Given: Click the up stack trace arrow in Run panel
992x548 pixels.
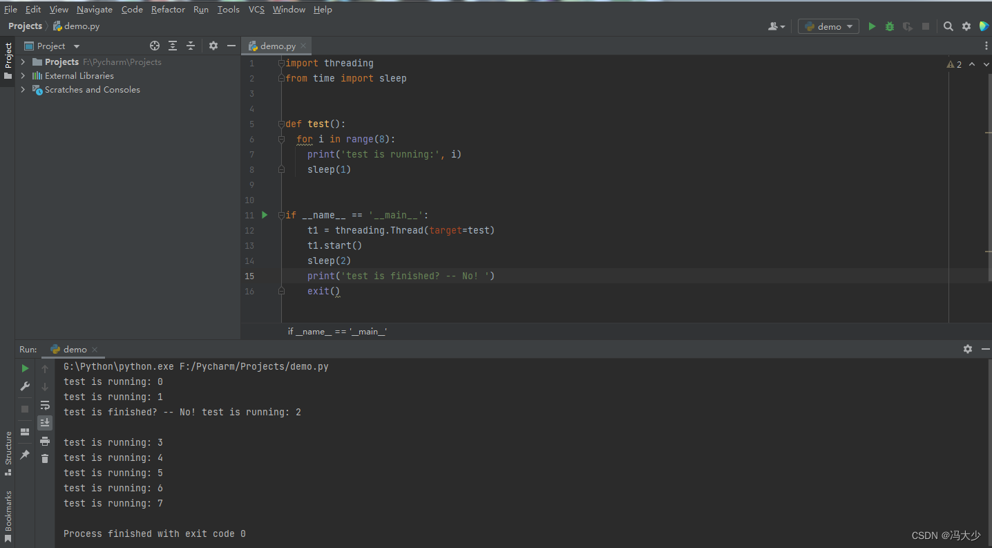Looking at the screenshot, I should (45, 368).
